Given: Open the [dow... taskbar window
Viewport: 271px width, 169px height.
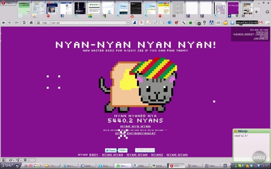Looking at the screenshot, I should point(123,166).
